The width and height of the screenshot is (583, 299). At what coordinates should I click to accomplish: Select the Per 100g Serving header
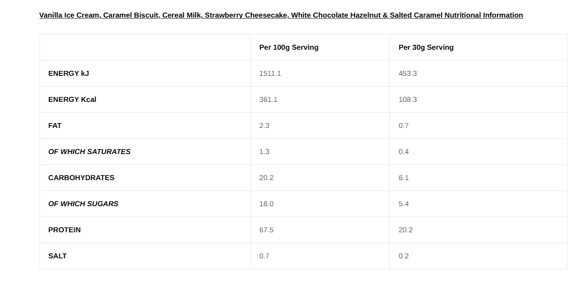pos(289,47)
